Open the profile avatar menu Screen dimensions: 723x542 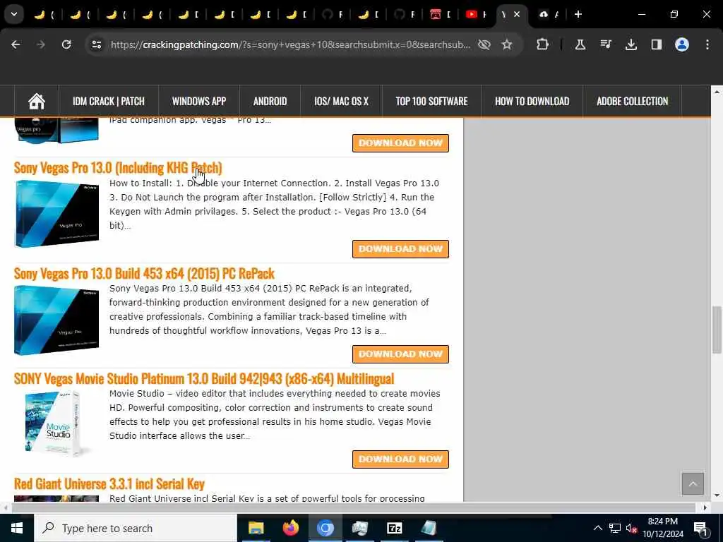[x=681, y=44]
